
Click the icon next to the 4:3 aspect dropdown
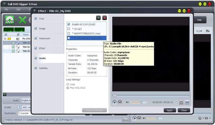[208, 31]
